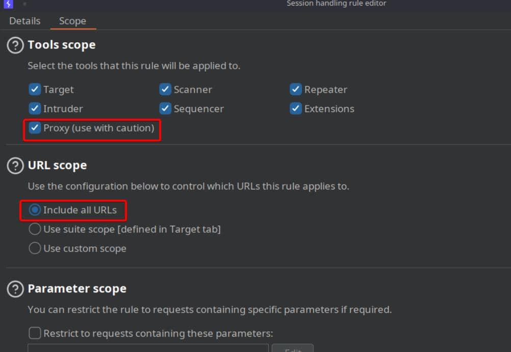Click the Session handling rule editor title

tap(337, 4)
